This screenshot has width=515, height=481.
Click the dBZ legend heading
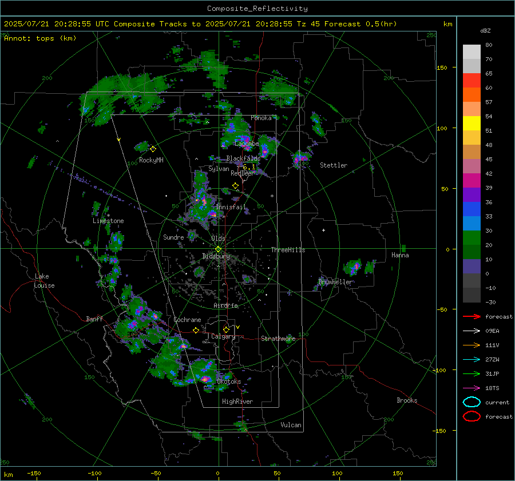click(x=485, y=31)
